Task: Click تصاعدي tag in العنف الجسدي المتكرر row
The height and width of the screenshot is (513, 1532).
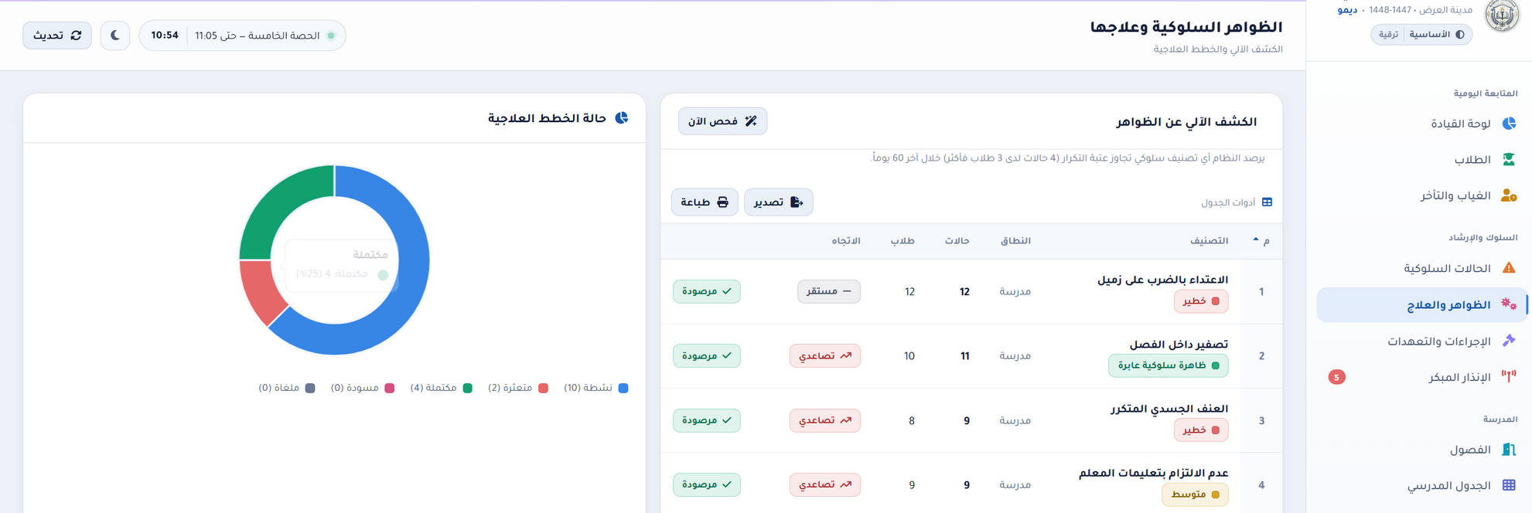Action: coord(825,420)
